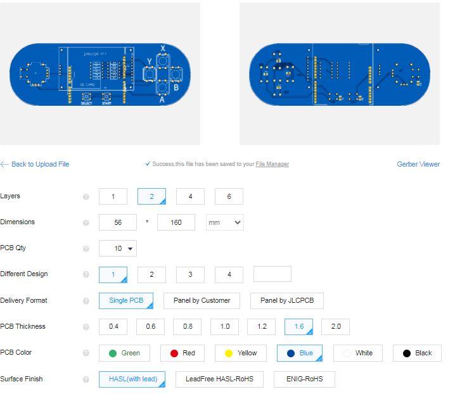Screen dimensions: 455x394
Task: Select LeadFree HASL-RoHS surface finish
Action: pos(219,379)
